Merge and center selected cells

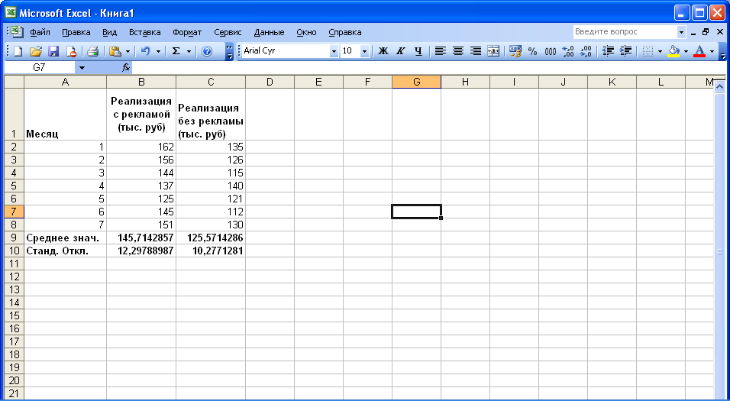[493, 51]
